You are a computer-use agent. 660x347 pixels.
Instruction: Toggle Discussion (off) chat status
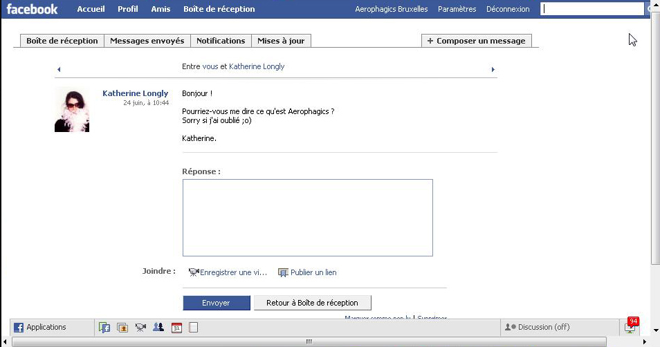[x=539, y=328]
